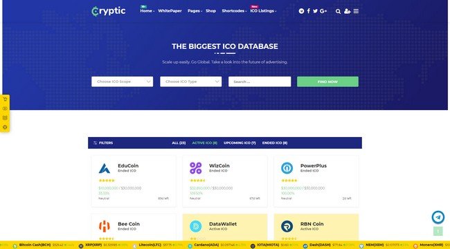The width and height of the screenshot is (450, 249).
Task: Click the scroll-to-top arrow button
Action: pos(438,231)
